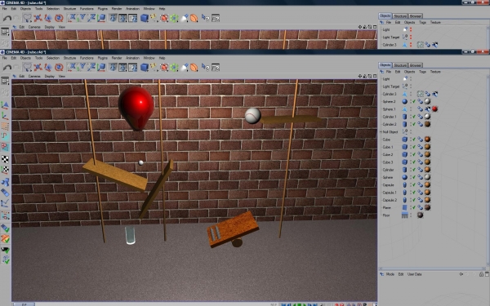Toggle the green checkmark on the Cylinder.1 row
Screen dimensions: 490x306
tap(414, 117)
